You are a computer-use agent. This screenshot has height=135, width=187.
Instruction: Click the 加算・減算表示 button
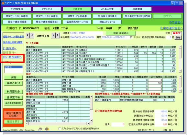pyautogui.click(x=121, y=33)
